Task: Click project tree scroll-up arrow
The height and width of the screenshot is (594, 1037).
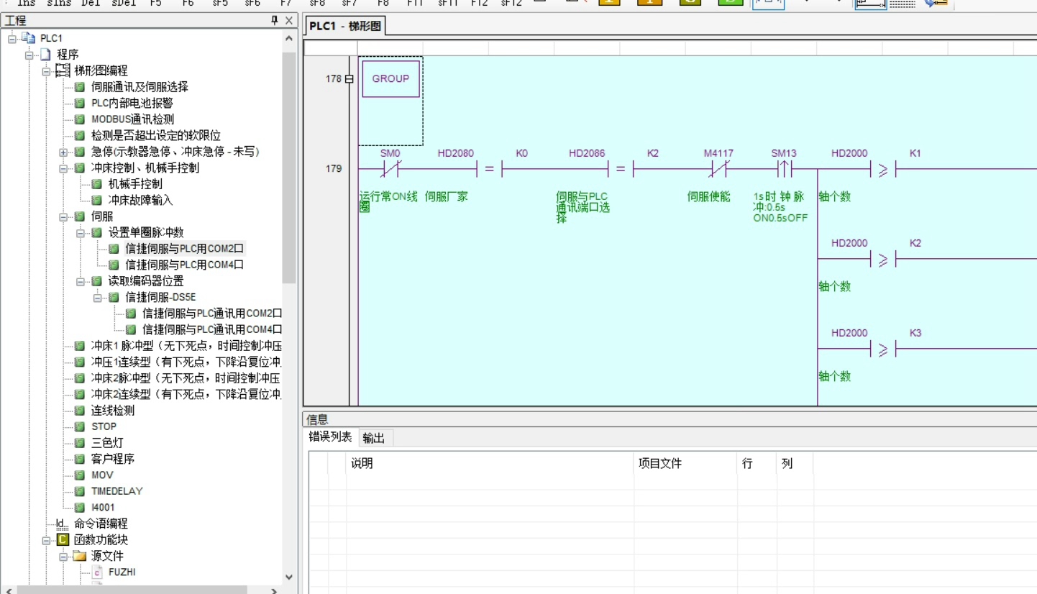Action: click(289, 39)
